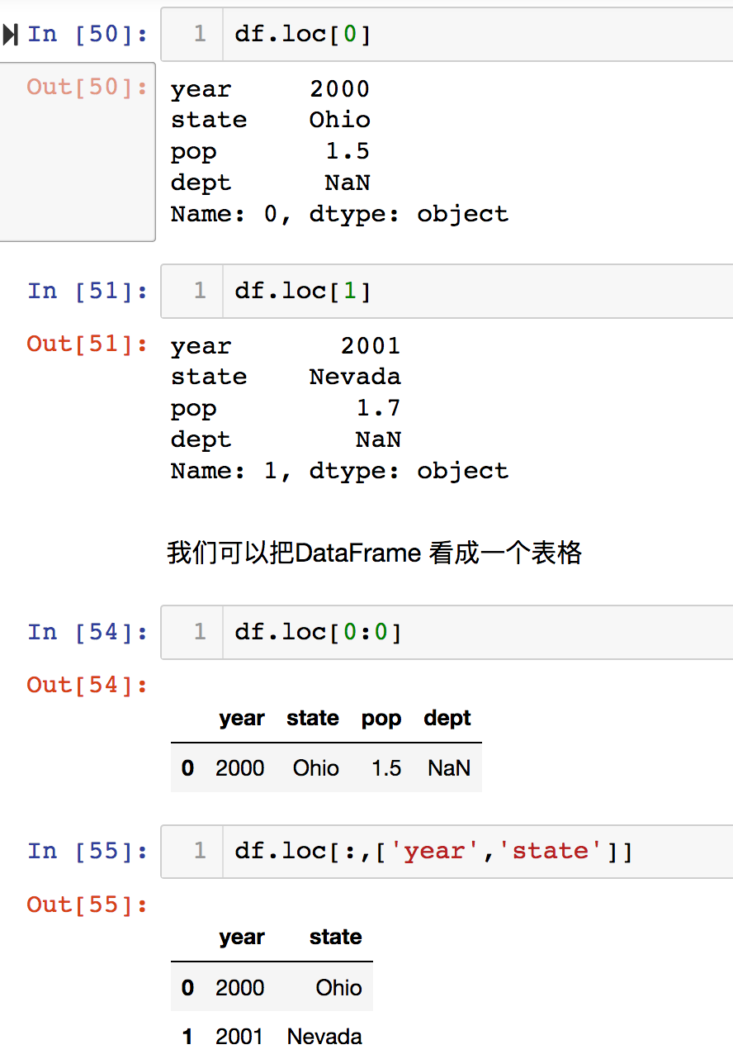Click line number 1 in the In [55] cell
Viewport: 733px width, 1059px height.
[x=200, y=851]
